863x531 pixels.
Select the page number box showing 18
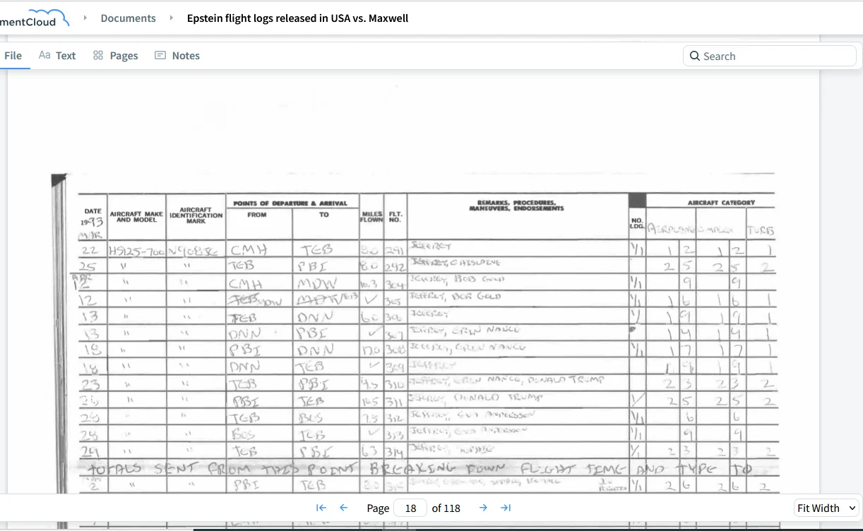[x=410, y=508]
